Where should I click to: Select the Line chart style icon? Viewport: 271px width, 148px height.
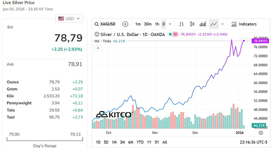tap(213, 24)
